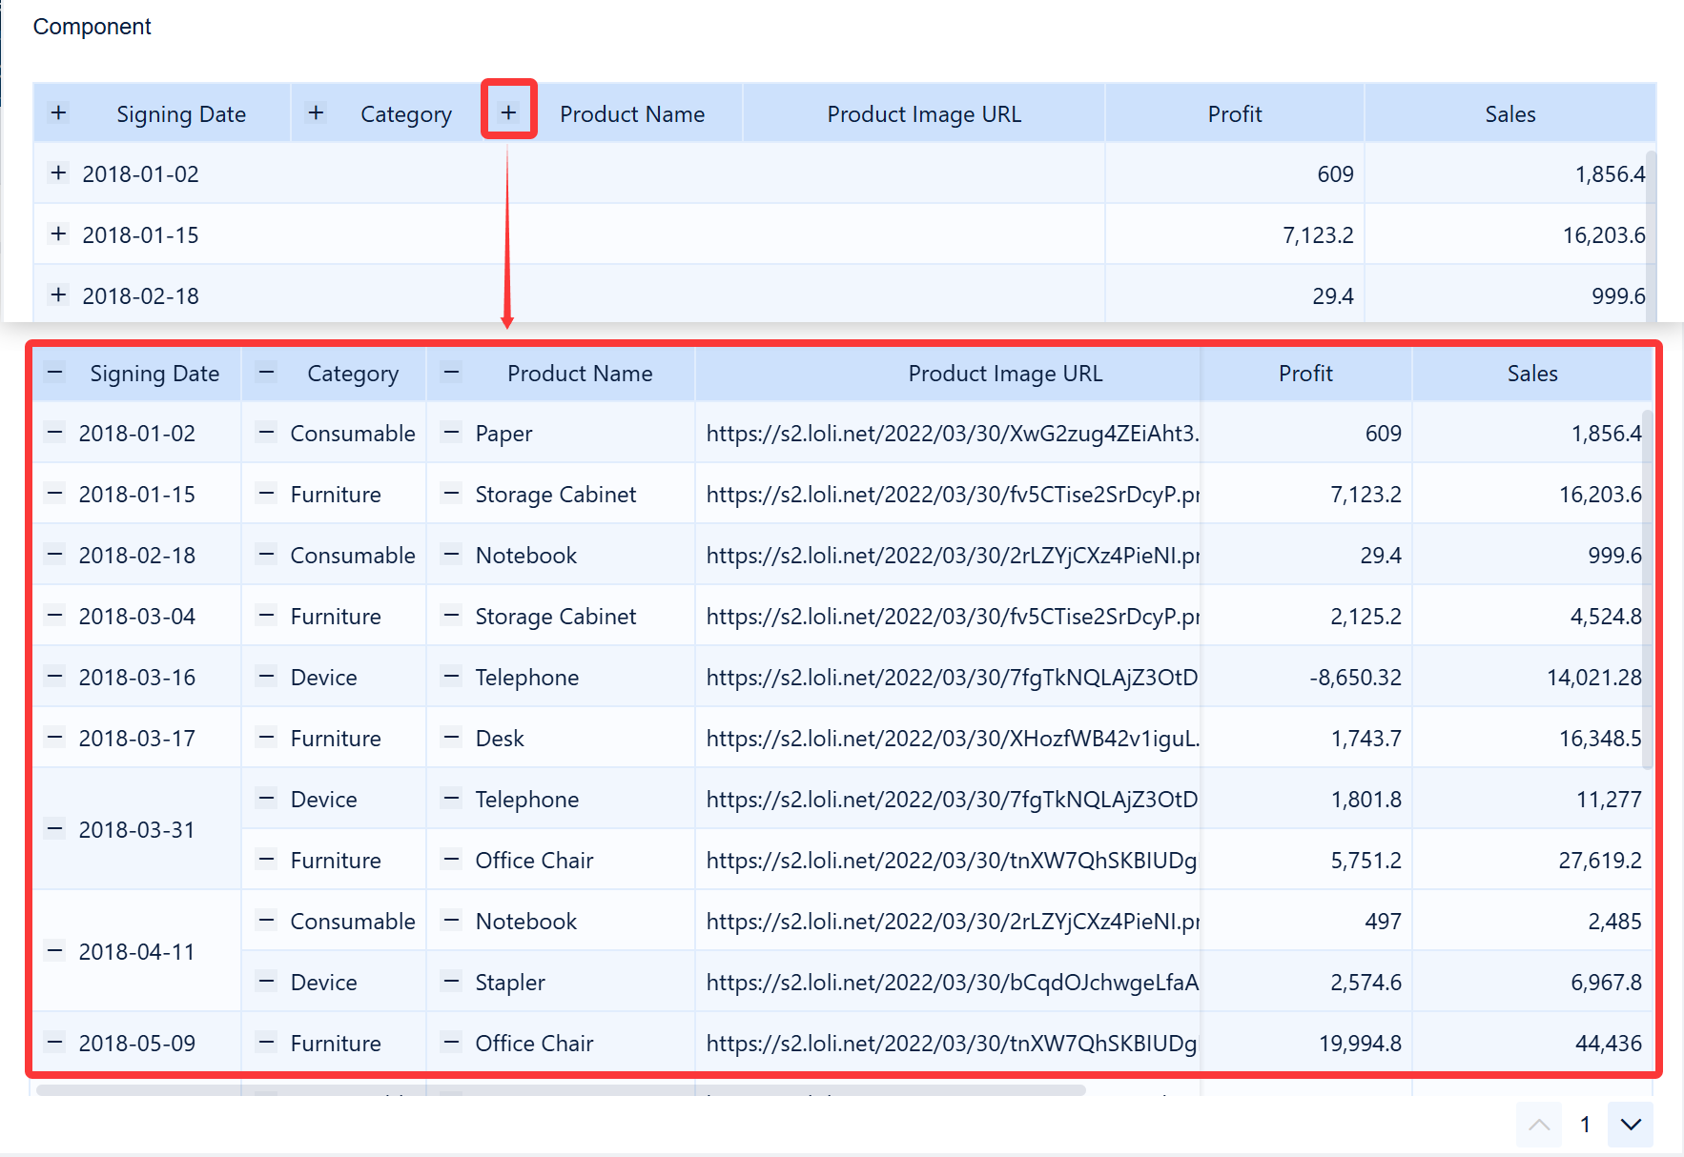1684x1157 pixels.
Task: Expand the Category header in upper table
Action: (316, 113)
